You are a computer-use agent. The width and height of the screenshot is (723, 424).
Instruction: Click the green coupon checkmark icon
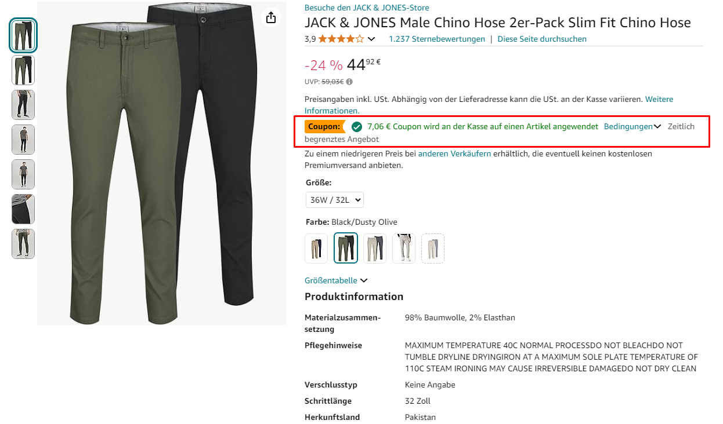(357, 126)
